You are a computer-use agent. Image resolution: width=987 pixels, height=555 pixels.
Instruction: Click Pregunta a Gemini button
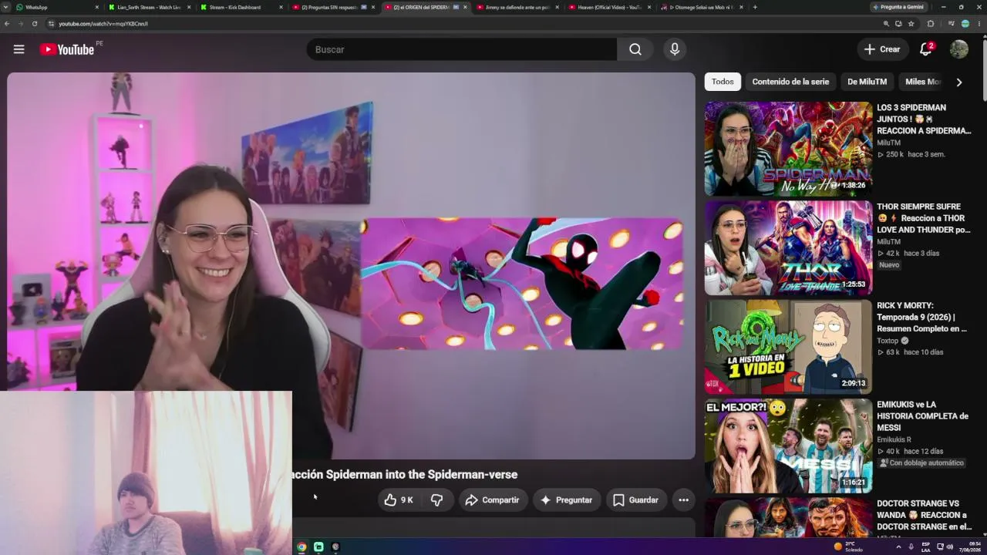(898, 7)
